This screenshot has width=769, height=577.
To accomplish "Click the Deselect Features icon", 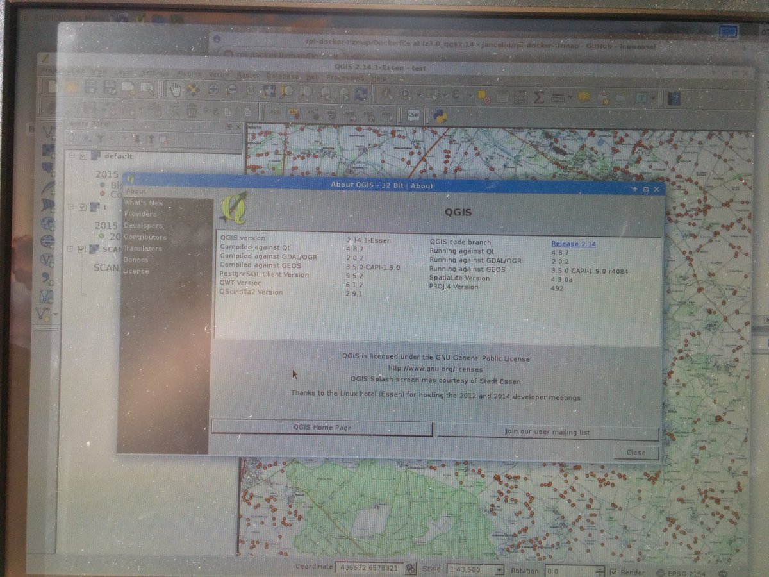I will pyautogui.click(x=484, y=96).
